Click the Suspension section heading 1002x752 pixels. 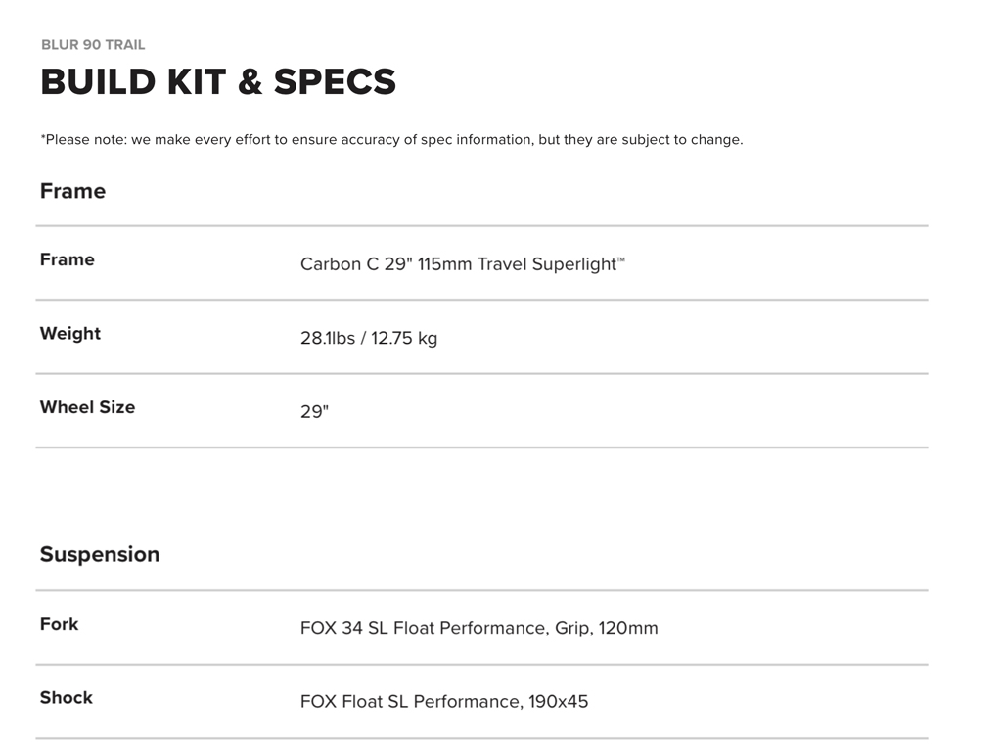pos(99,554)
